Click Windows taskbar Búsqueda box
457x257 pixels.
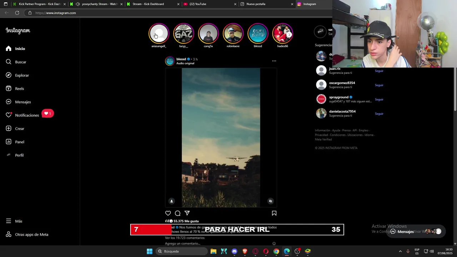(182, 251)
